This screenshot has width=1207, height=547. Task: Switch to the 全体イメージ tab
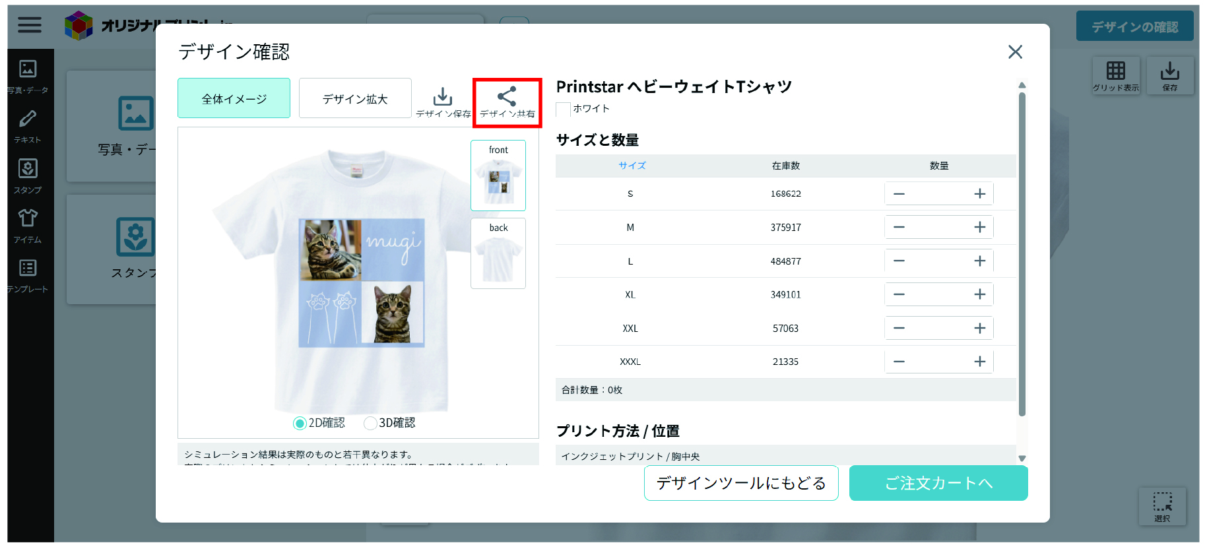234,98
